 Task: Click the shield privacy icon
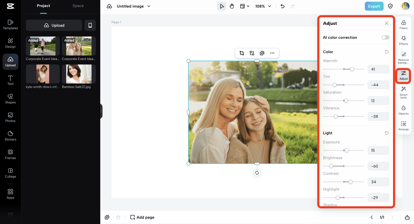pyautogui.click(x=390, y=6)
